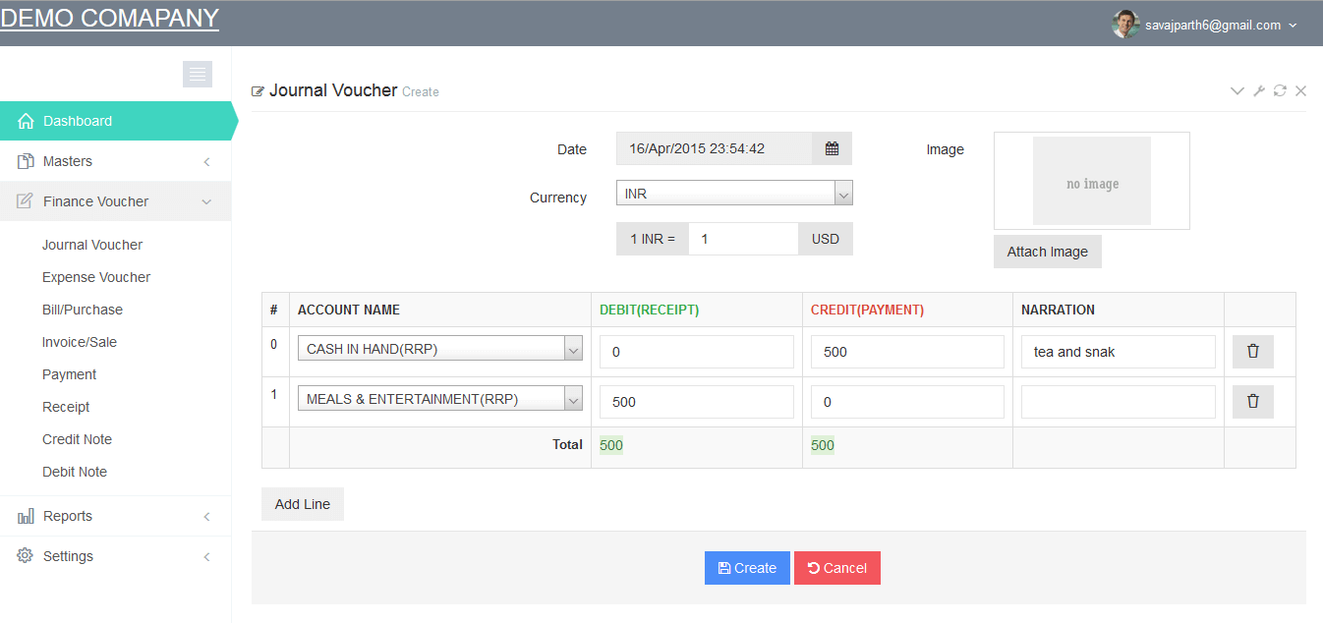The image size is (1323, 623).
Task: Focus the debit field of MEALS & ENTERTAINMENT row
Action: point(697,402)
